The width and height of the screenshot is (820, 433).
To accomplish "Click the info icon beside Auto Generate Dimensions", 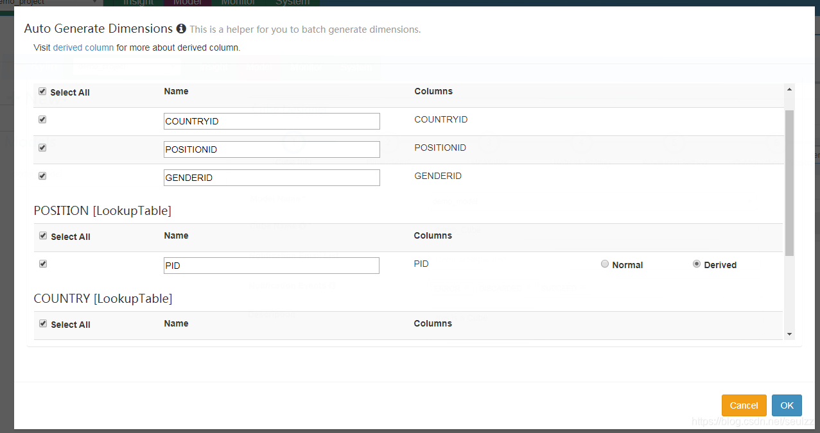I will click(181, 29).
